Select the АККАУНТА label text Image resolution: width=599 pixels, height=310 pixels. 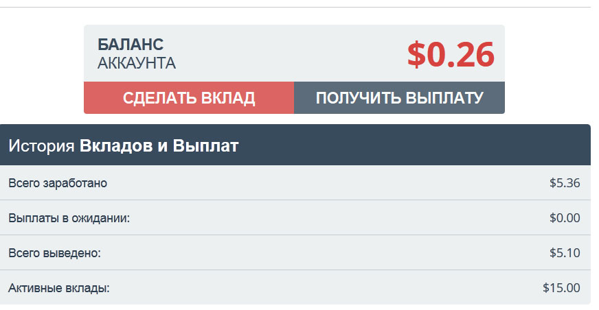137,64
